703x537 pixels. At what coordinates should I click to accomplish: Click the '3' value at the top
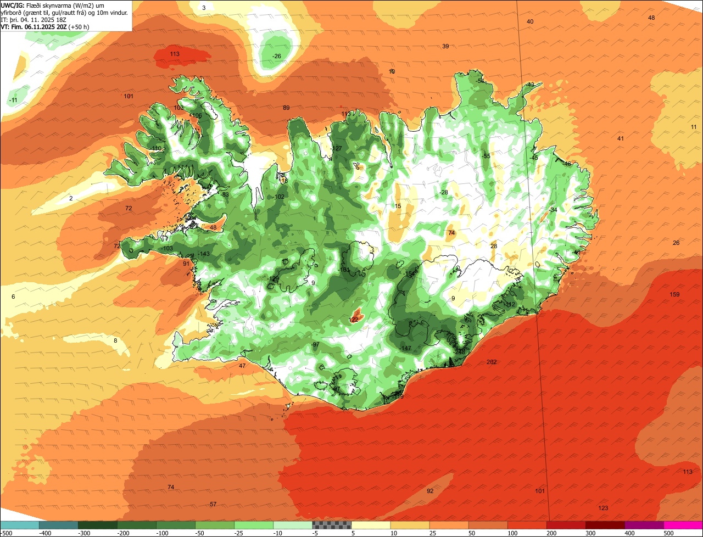tap(204, 8)
